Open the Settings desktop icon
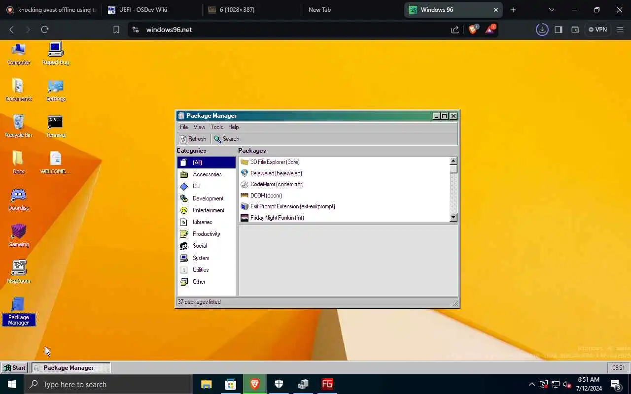631x394 pixels. (x=55, y=90)
